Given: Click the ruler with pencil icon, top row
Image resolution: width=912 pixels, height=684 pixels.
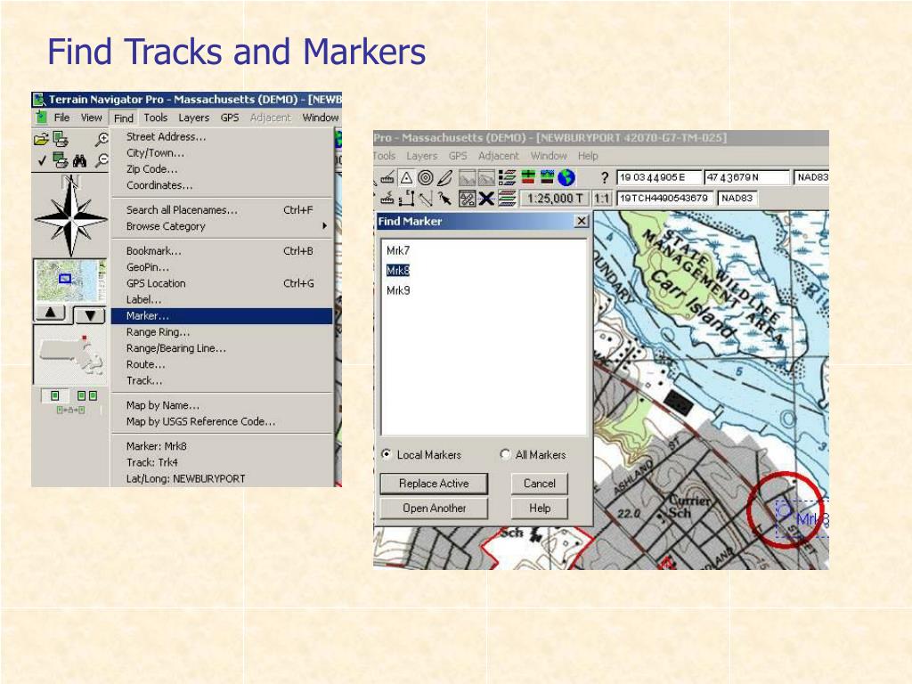Looking at the screenshot, I should pyautogui.click(x=387, y=177).
